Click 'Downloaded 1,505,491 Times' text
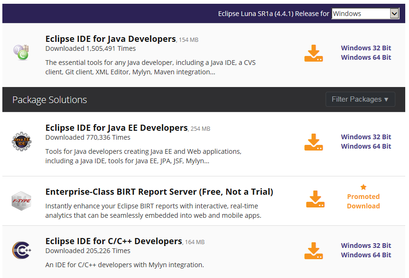Viewport: 409px width, 278px height. (x=90, y=48)
